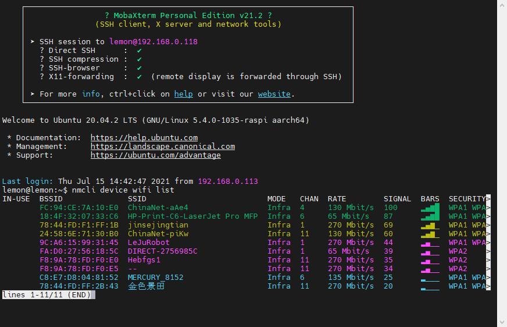Click signal value 44 for LeJuRobot
Screen dimensions: 507x327
pyautogui.click(x=388, y=242)
